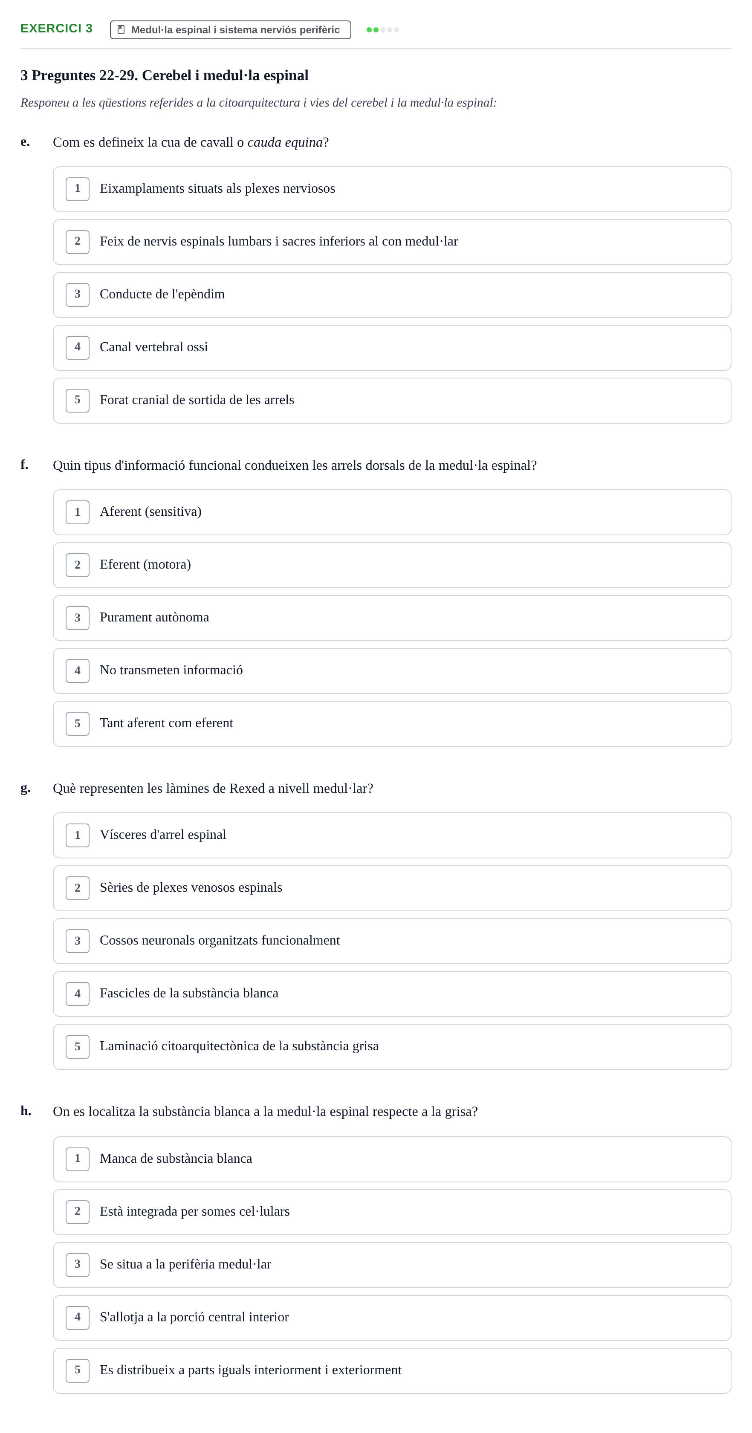752x1433 pixels.
Task: Click number box 3 beside Purament autònoma
Action: [77, 618]
